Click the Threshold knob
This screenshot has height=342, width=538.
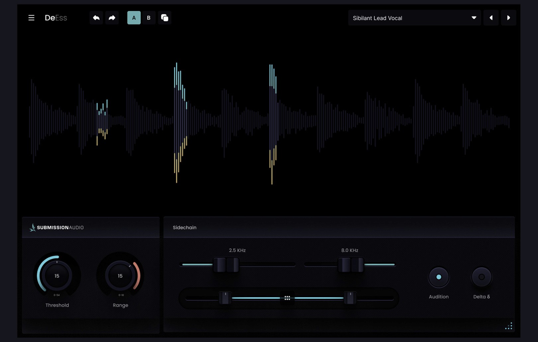click(57, 276)
